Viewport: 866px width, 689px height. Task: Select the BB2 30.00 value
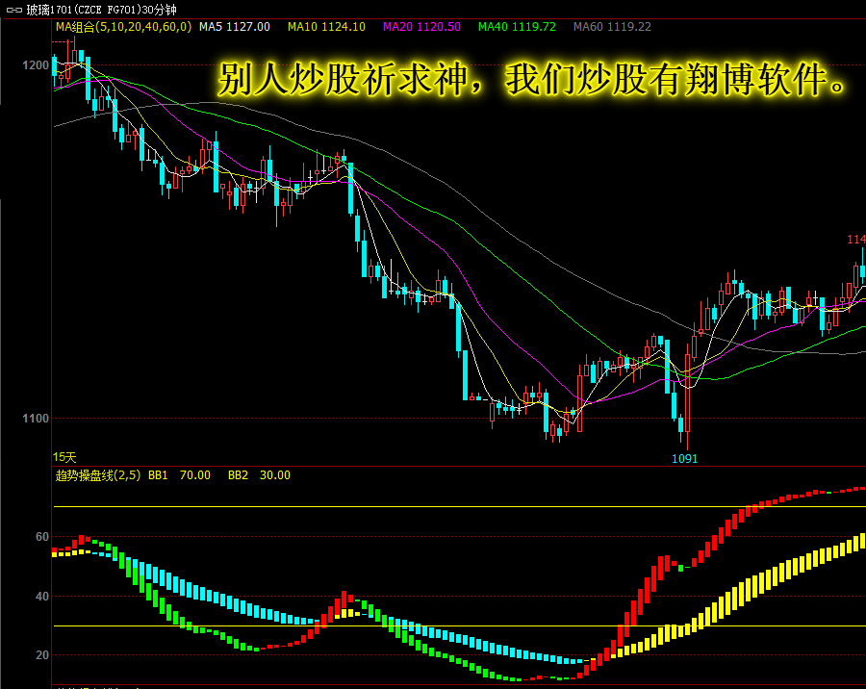click(x=259, y=475)
